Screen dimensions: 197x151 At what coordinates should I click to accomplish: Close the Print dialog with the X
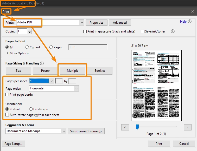[x=193, y=11]
